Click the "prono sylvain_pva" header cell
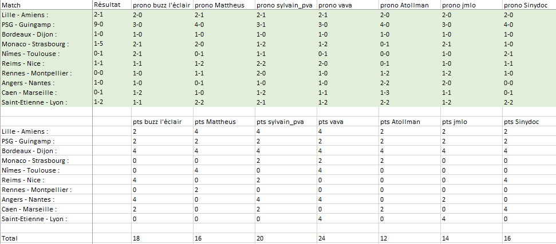Image resolution: width=556 pixels, height=244 pixels. point(284,5)
